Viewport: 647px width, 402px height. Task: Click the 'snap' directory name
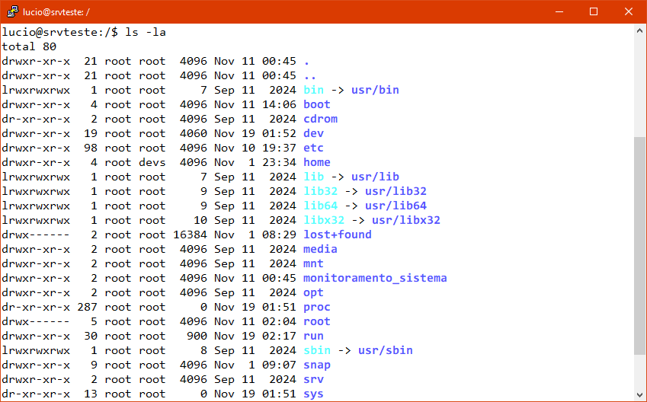pos(317,365)
